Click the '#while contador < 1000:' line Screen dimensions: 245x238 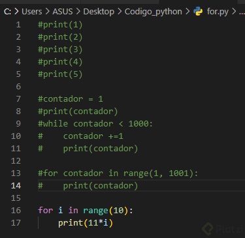pyautogui.click(x=95, y=124)
